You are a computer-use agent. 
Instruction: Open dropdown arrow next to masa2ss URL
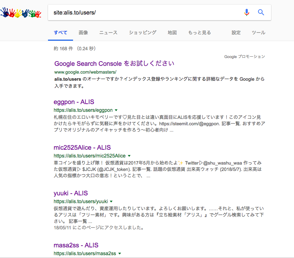pyautogui.click(x=120, y=253)
